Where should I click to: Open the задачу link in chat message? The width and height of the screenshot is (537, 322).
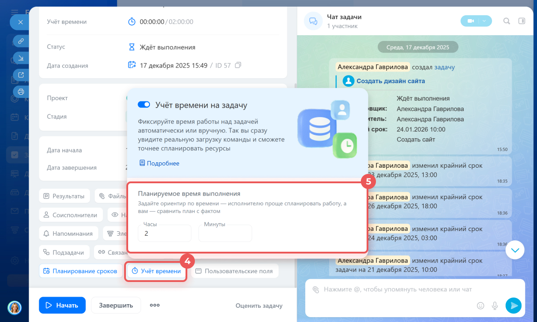coord(444,67)
